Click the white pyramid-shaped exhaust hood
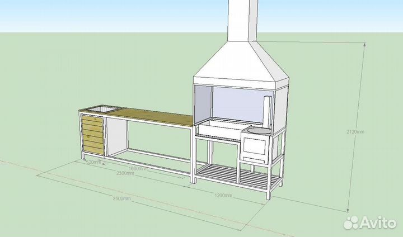 (x=242, y=64)
